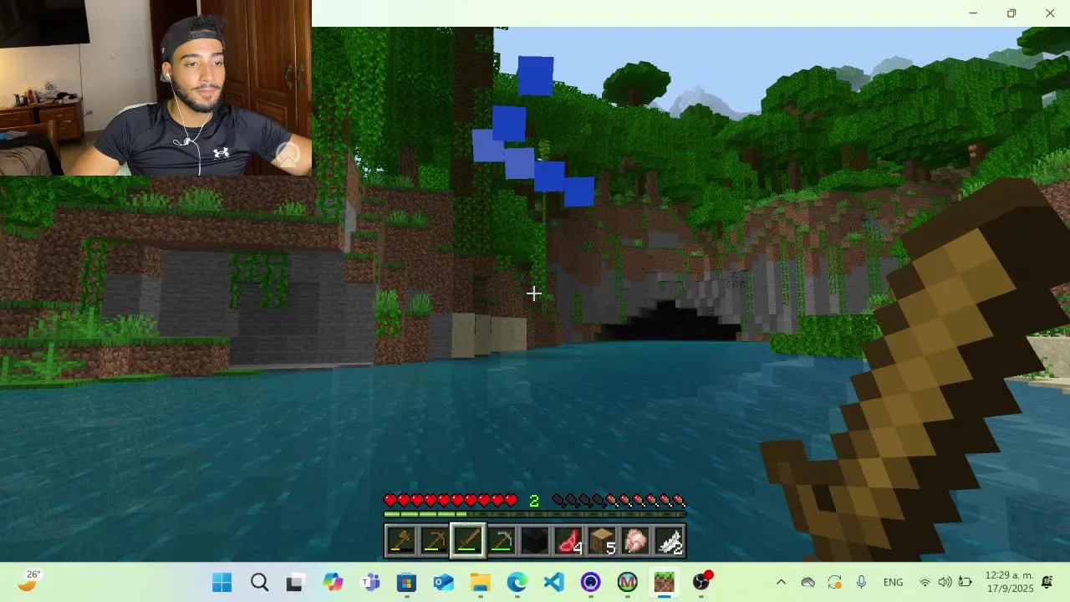1070x602 pixels.
Task: Click the green experience progress bar
Action: (535, 514)
